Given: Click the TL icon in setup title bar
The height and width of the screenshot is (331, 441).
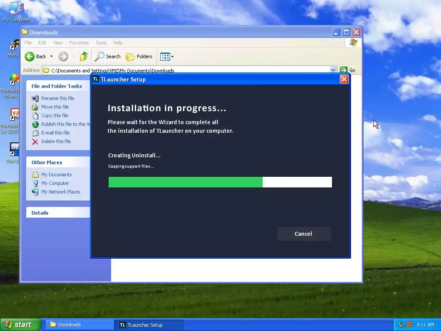Looking at the screenshot, I should (x=96, y=79).
